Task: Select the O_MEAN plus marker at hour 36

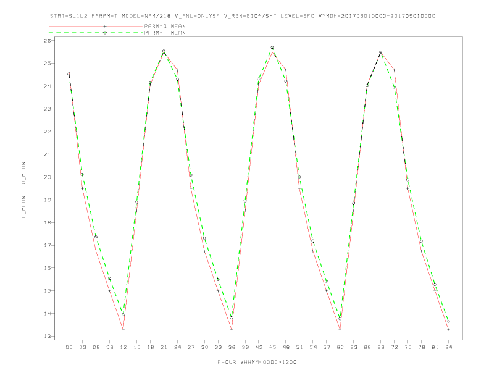Action: (232, 329)
